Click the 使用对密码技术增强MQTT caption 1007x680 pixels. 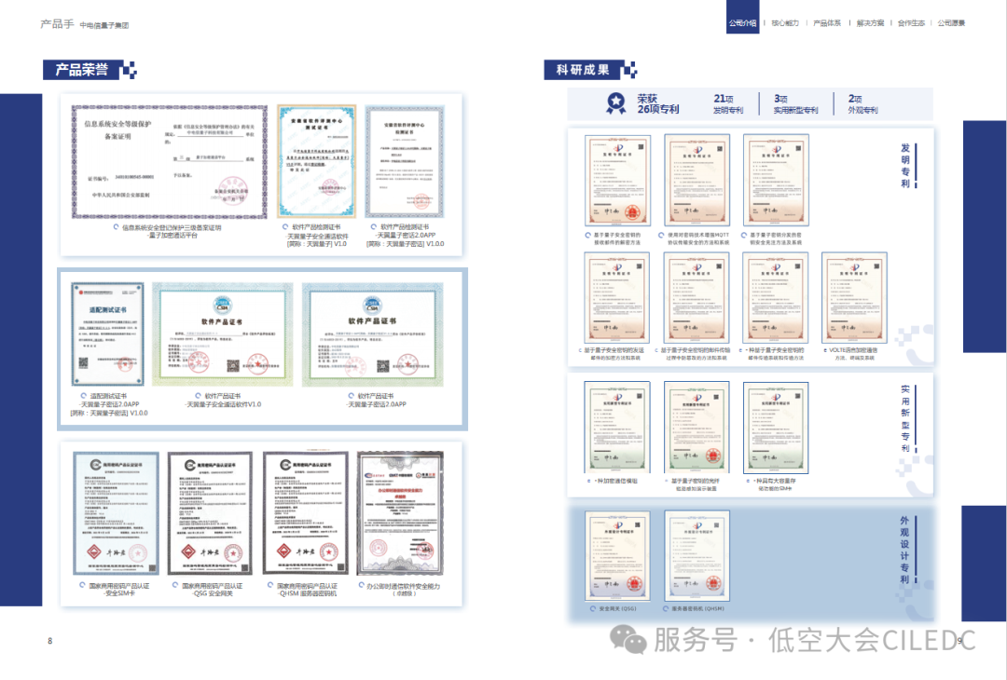point(694,238)
